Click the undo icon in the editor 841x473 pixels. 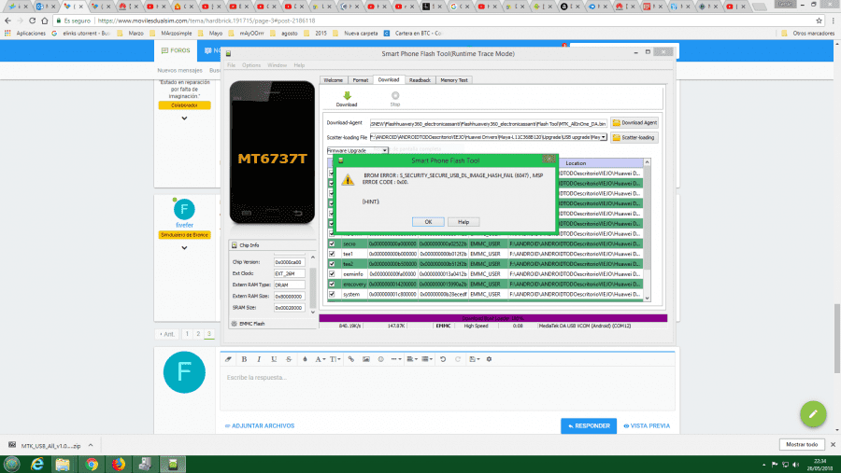point(443,359)
